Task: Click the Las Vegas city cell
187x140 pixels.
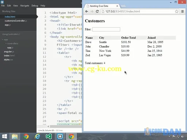Action: pos(105,55)
